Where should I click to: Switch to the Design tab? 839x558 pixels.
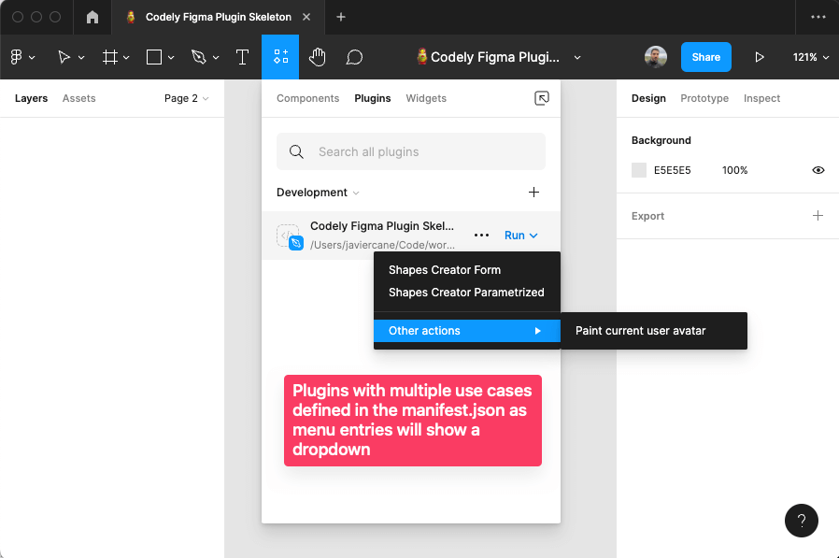tap(648, 98)
